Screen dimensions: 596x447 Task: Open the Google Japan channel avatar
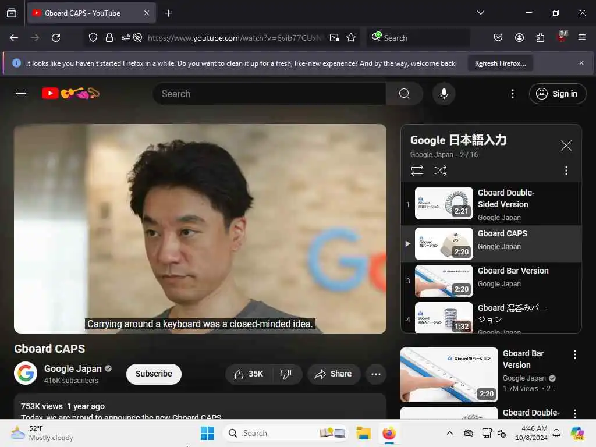pyautogui.click(x=26, y=373)
